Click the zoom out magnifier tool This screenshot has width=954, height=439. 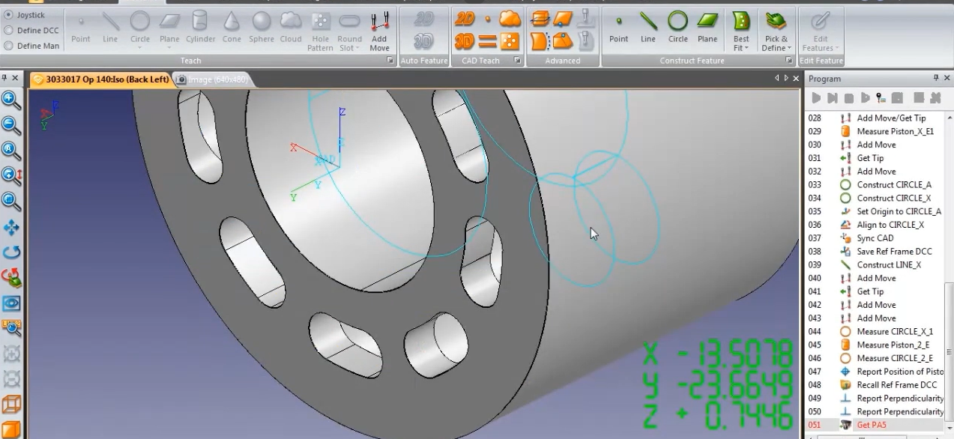(x=10, y=125)
